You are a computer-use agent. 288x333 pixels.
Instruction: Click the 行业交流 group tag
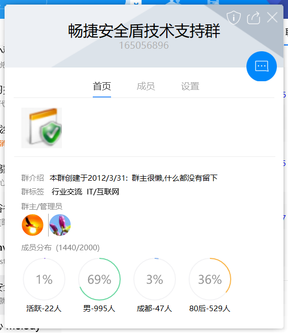point(67,192)
